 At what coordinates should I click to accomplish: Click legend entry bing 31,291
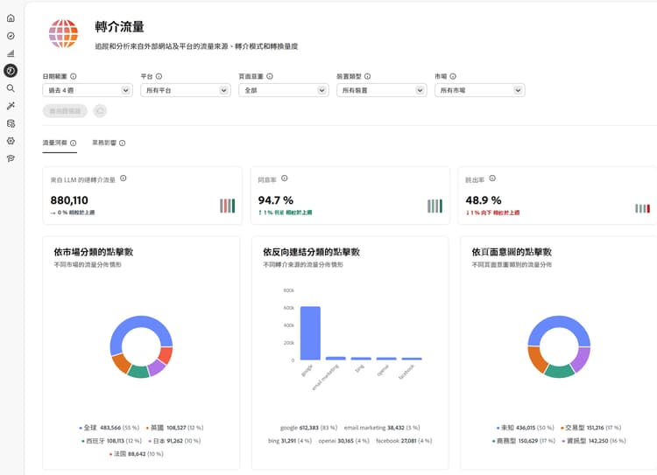tap(290, 441)
